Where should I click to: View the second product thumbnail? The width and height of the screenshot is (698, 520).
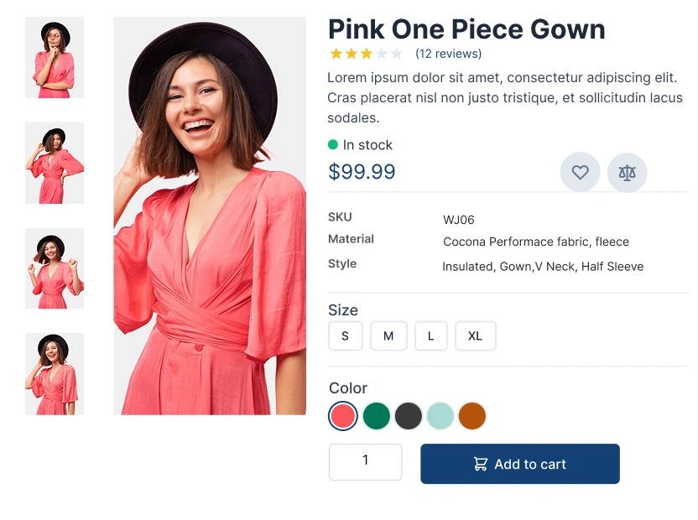point(55,163)
